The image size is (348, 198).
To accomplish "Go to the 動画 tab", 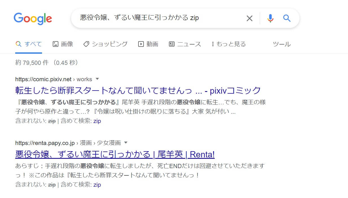I will (148, 44).
